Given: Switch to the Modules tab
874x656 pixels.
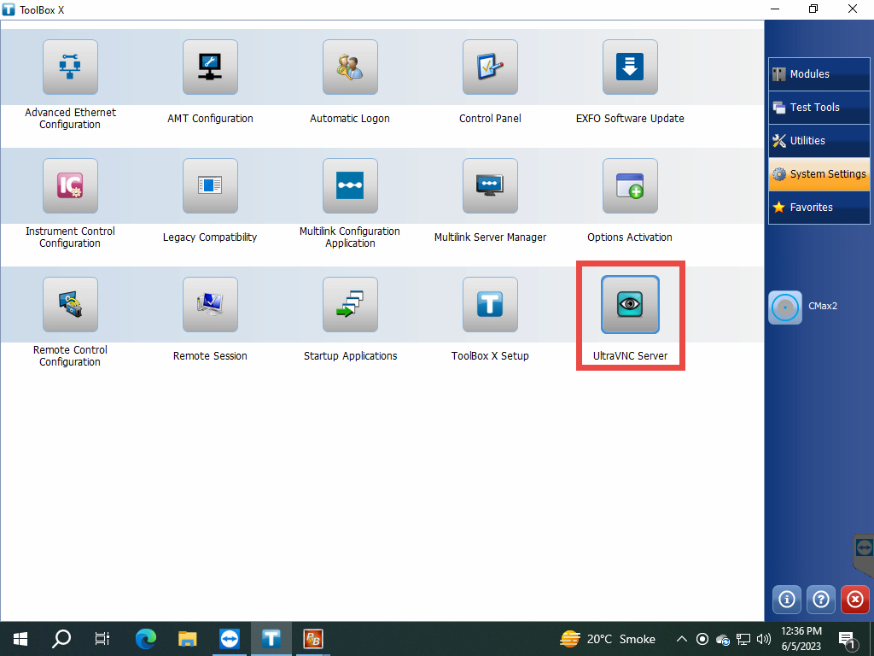Looking at the screenshot, I should coord(819,74).
